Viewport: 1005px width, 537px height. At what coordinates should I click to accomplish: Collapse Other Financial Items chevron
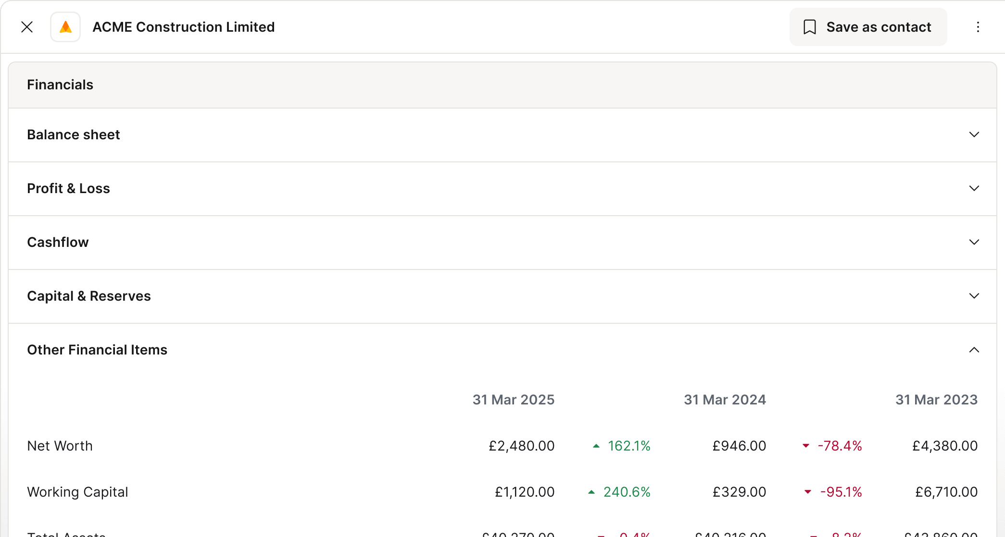(974, 350)
